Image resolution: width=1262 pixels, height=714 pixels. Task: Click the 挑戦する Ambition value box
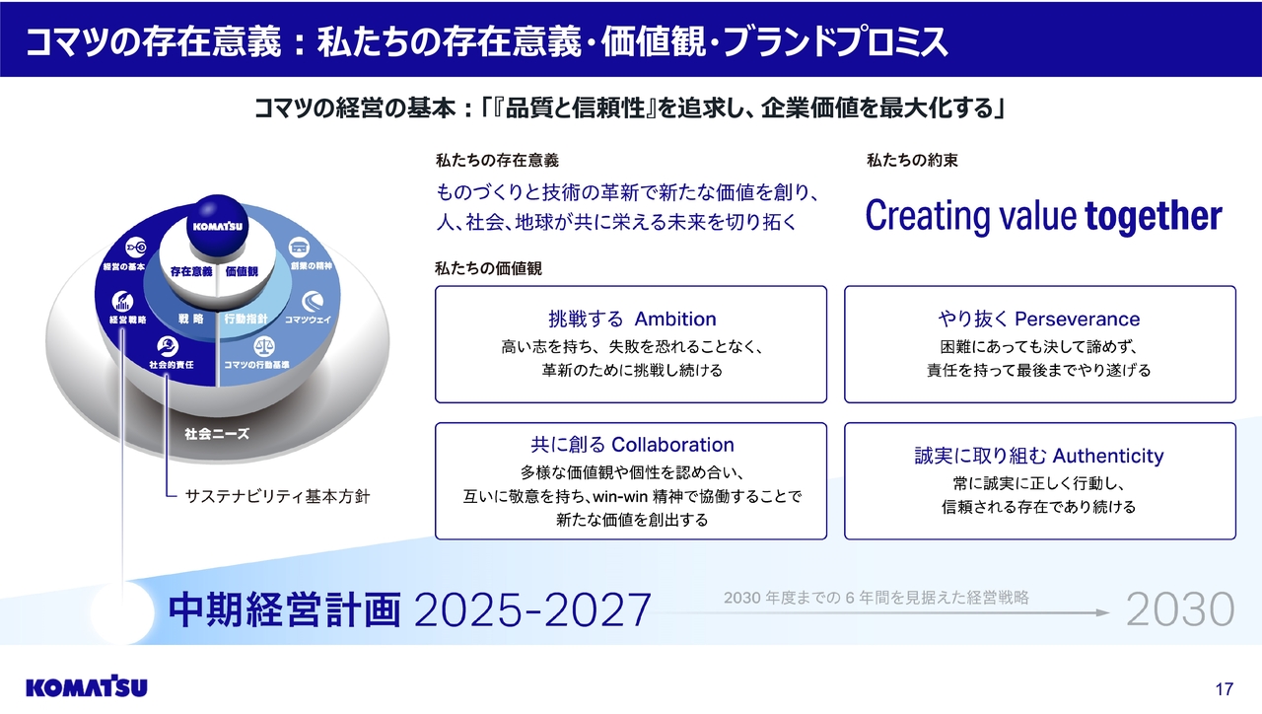coord(631,344)
